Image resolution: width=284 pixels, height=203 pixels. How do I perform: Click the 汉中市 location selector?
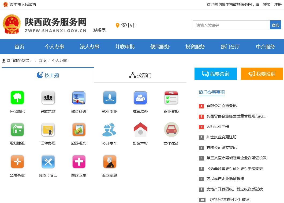coord(126,25)
